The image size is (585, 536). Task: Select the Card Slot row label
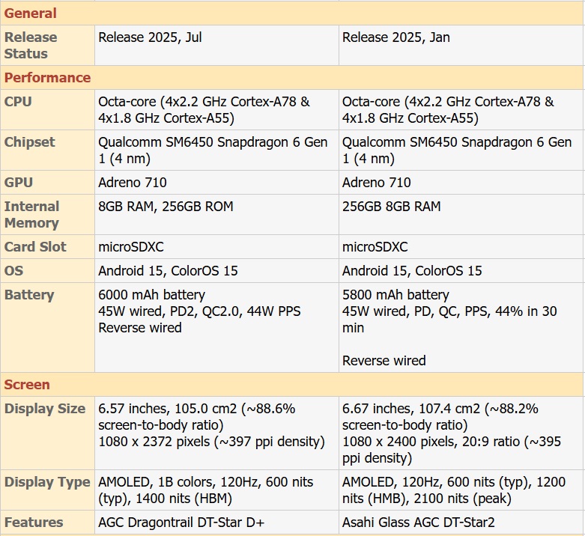48,247
